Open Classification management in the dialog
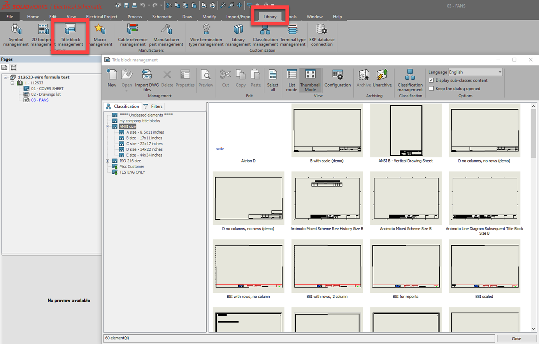Image resolution: width=539 pixels, height=344 pixels. 410,80
